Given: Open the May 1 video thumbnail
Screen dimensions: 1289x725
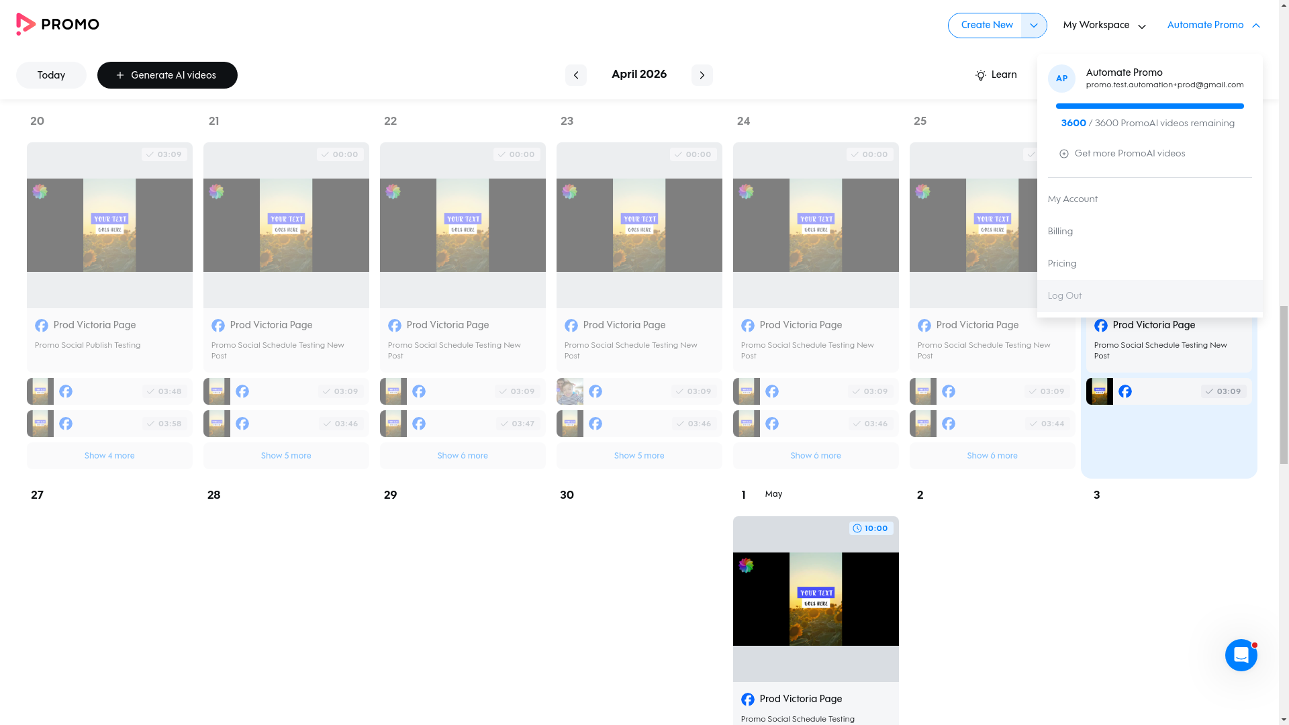Looking at the screenshot, I should pyautogui.click(x=816, y=598).
